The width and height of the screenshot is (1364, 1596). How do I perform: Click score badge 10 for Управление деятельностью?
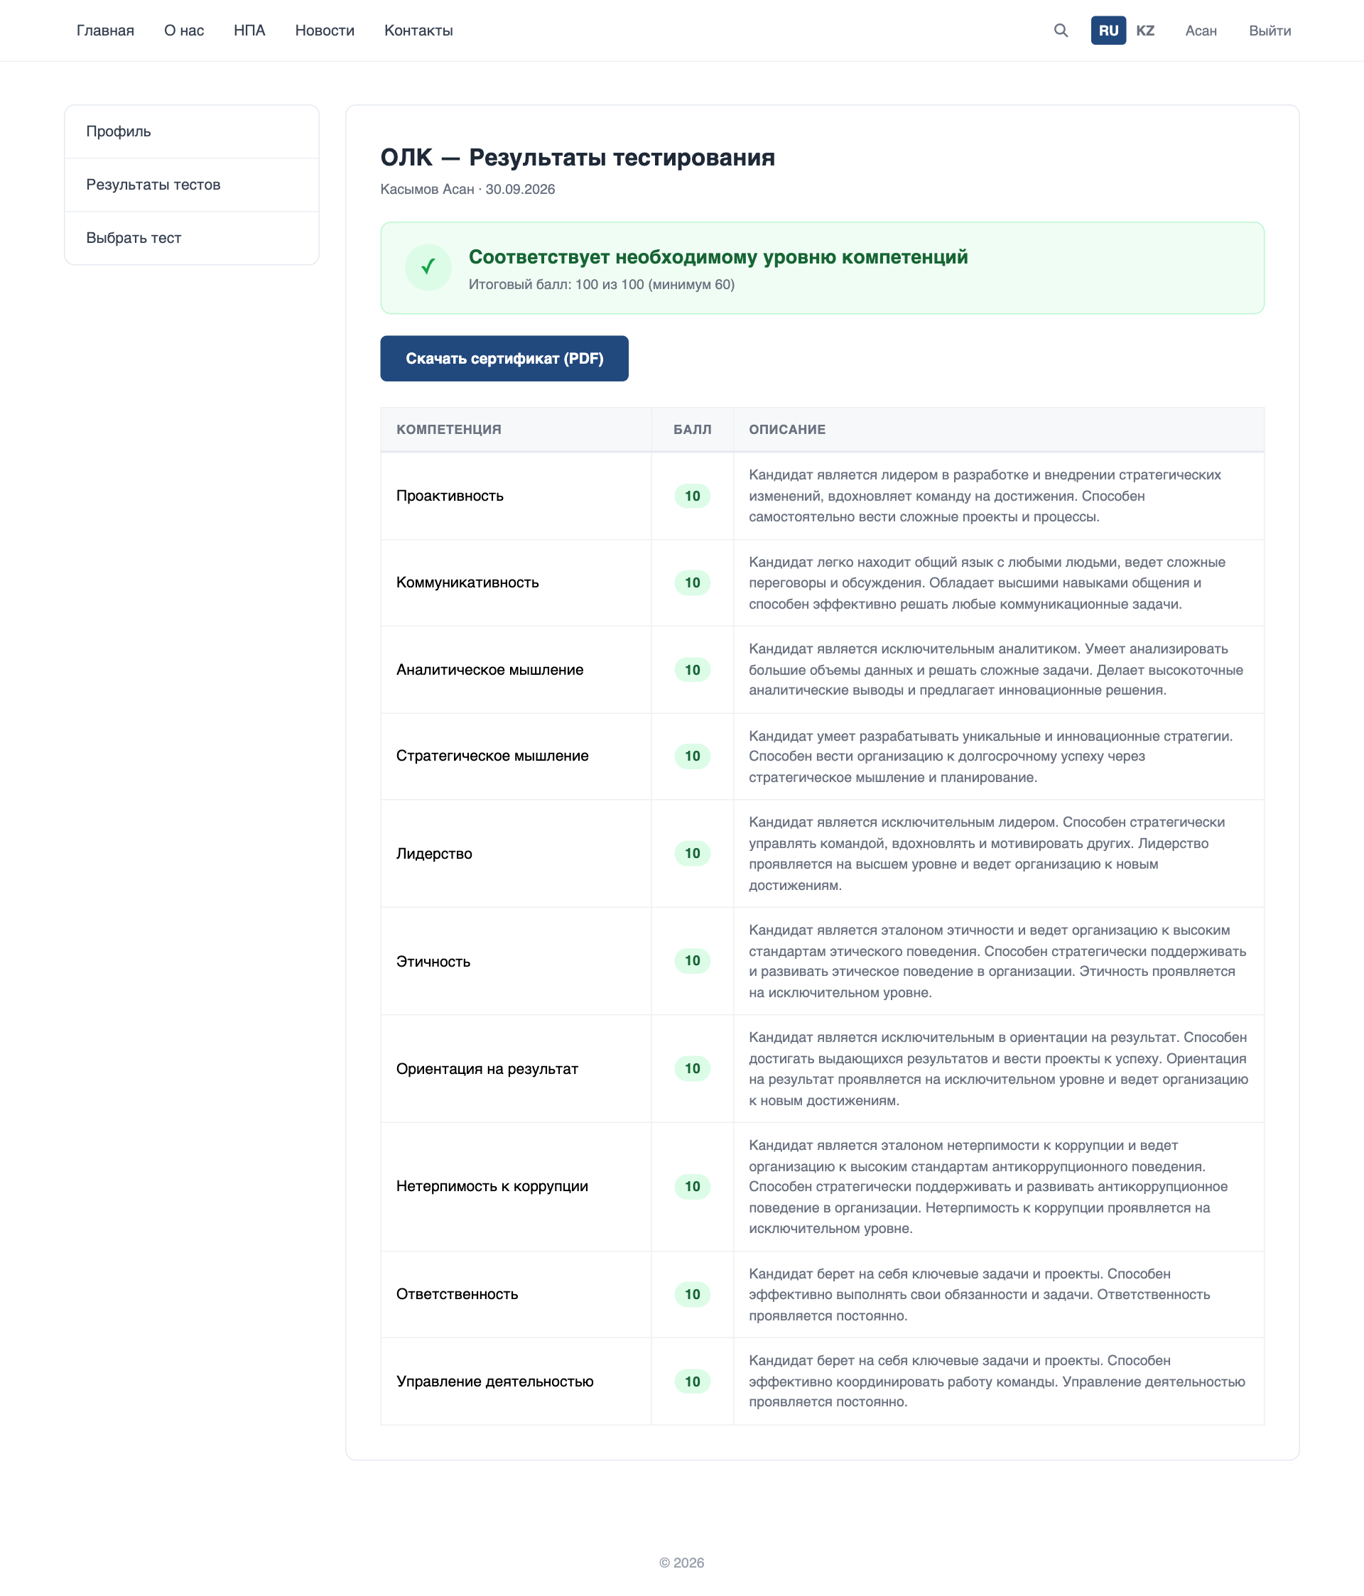(x=692, y=1381)
